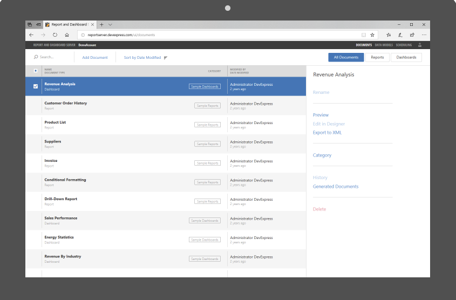Image resolution: width=456 pixels, height=300 pixels.
Task: Open the user account icon
Action: (x=420, y=45)
